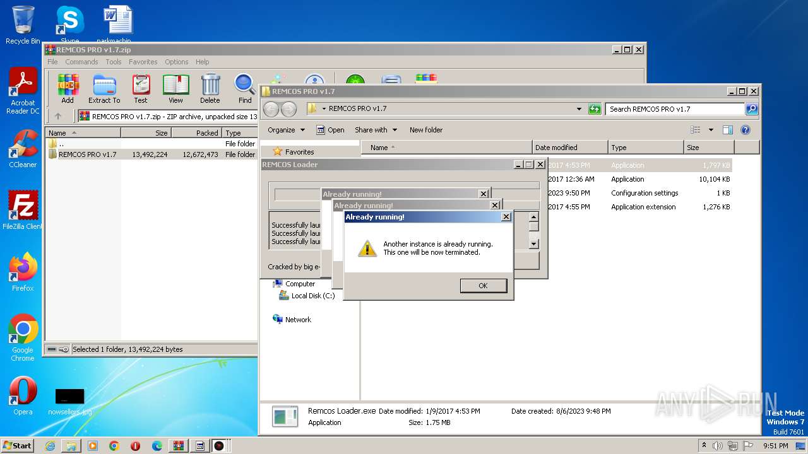This screenshot has width=808, height=454.
Task: Click Extract To in WinRAR toolbar
Action: [x=104, y=89]
